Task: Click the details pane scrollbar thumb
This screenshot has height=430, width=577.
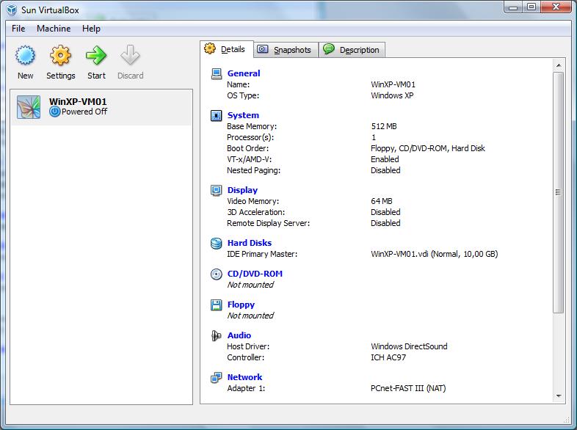Action: click(559, 192)
